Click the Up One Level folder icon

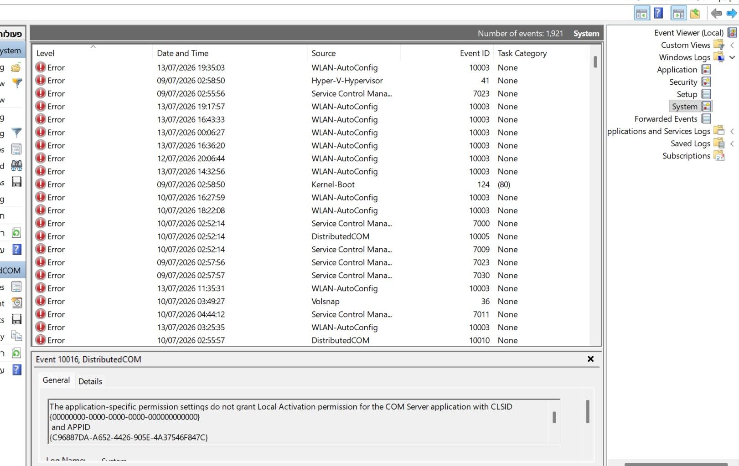pyautogui.click(x=695, y=14)
